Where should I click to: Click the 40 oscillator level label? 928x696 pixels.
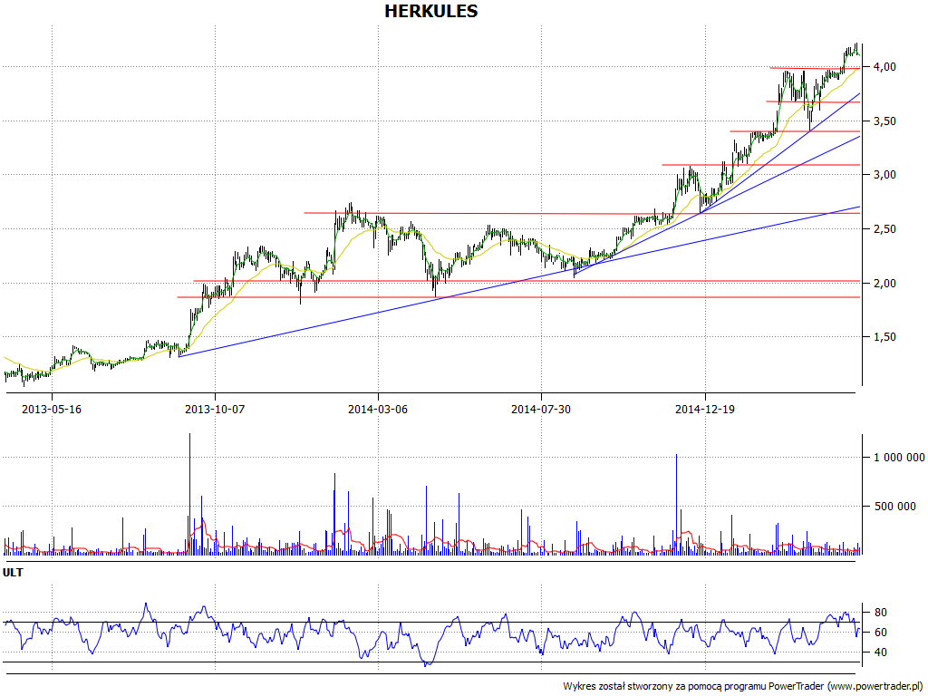pos(880,652)
